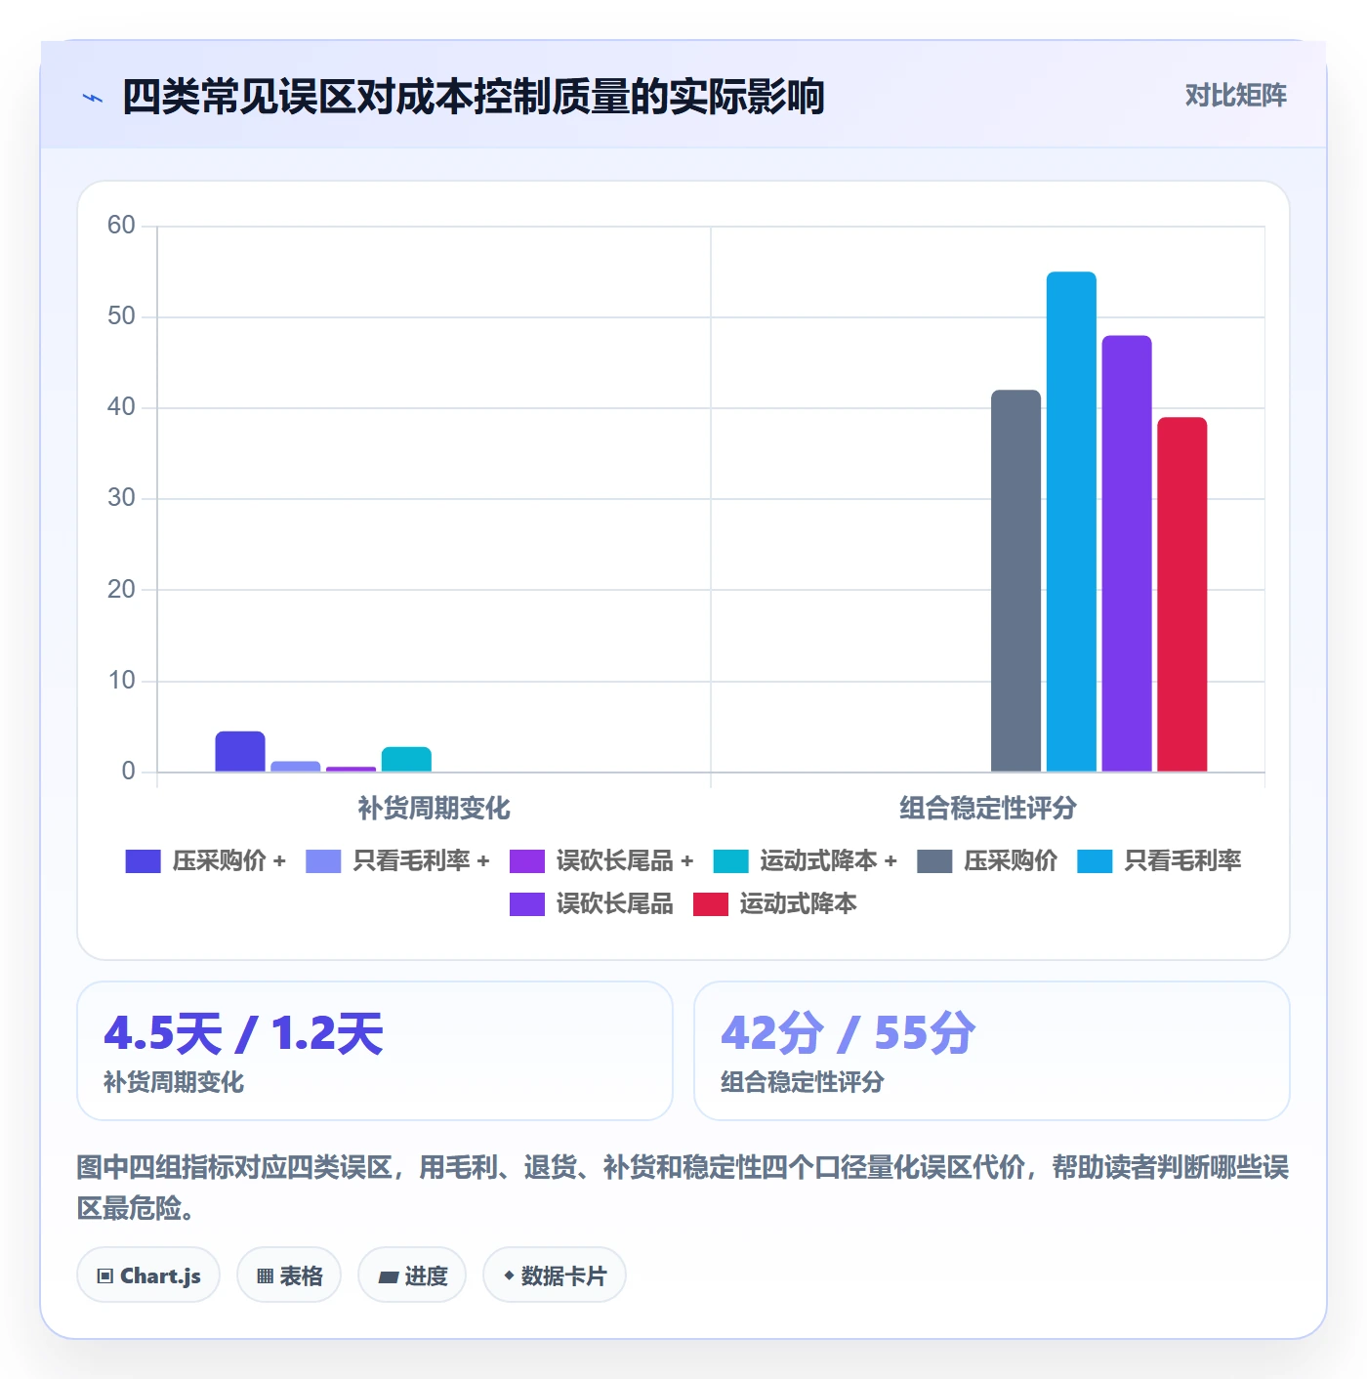
Task: Toggle sky-blue 只看毛利率 legend item
Action: point(1159,861)
